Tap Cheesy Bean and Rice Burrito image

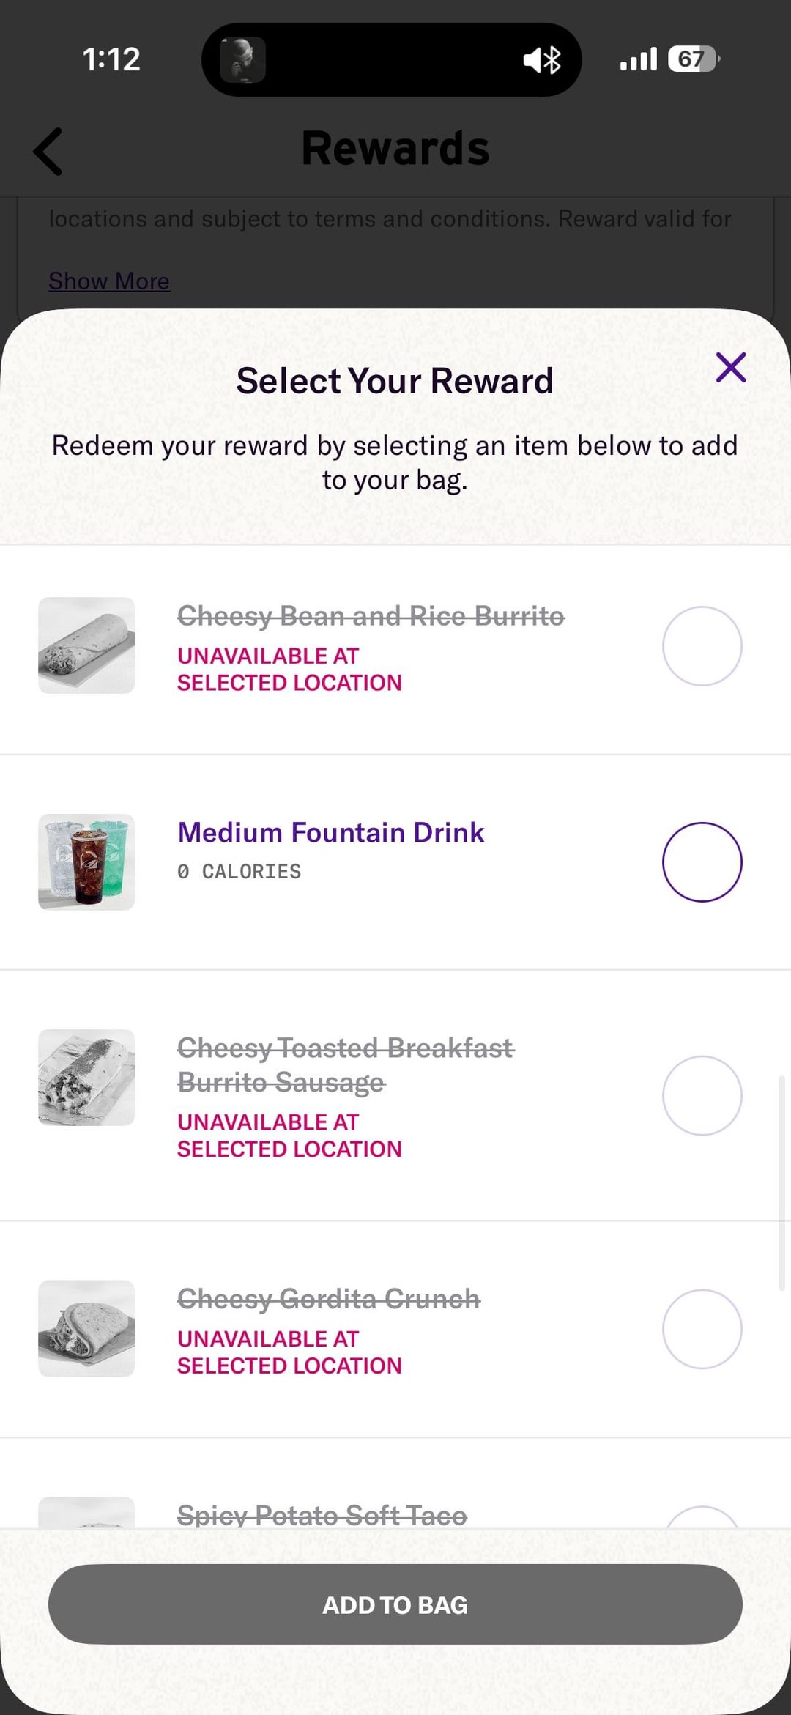[x=86, y=645]
